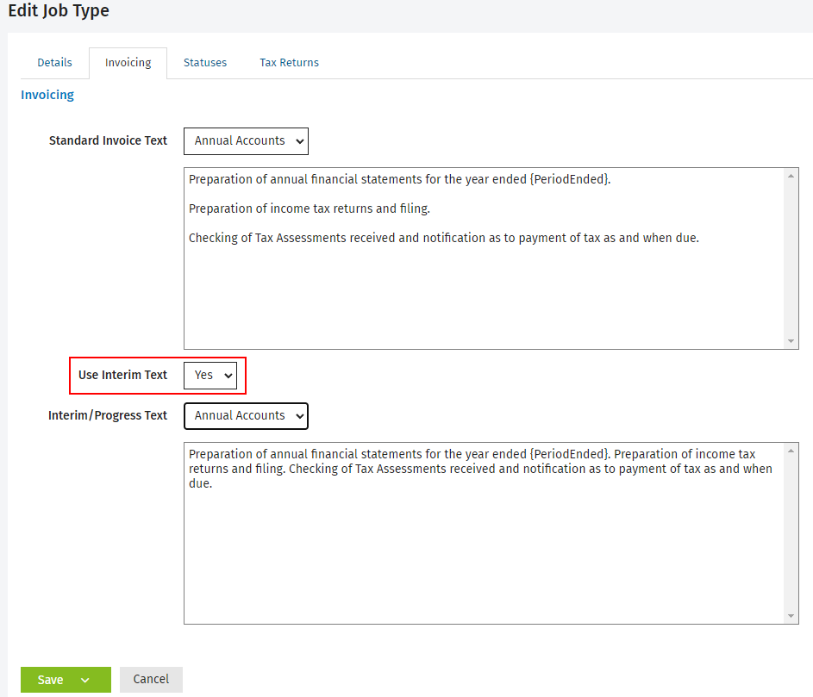Open the Standard Invoice Text dropdown
813x697 pixels.
click(x=246, y=140)
